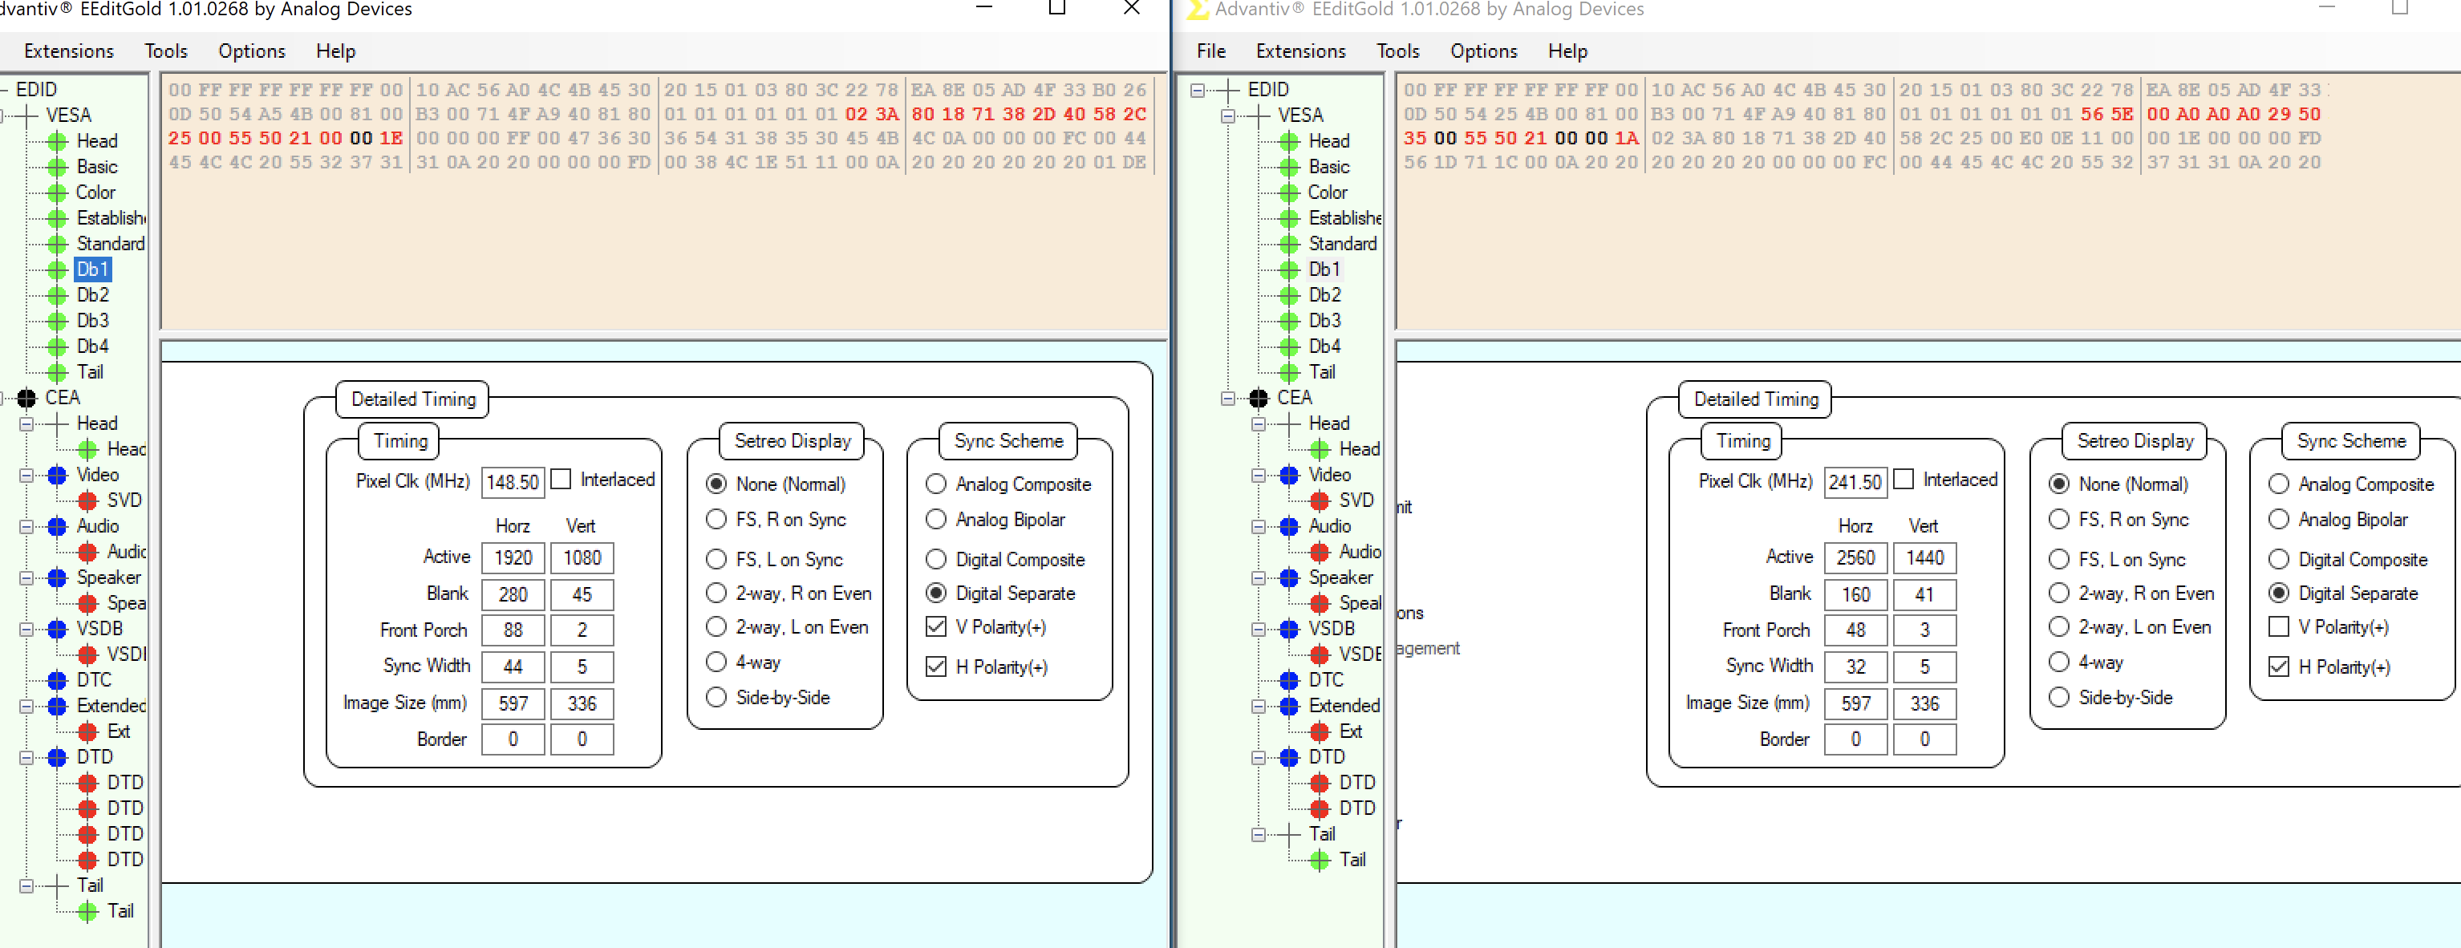Click black CEA node icon in left window
Image resolution: width=2461 pixels, height=948 pixels.
click(26, 399)
